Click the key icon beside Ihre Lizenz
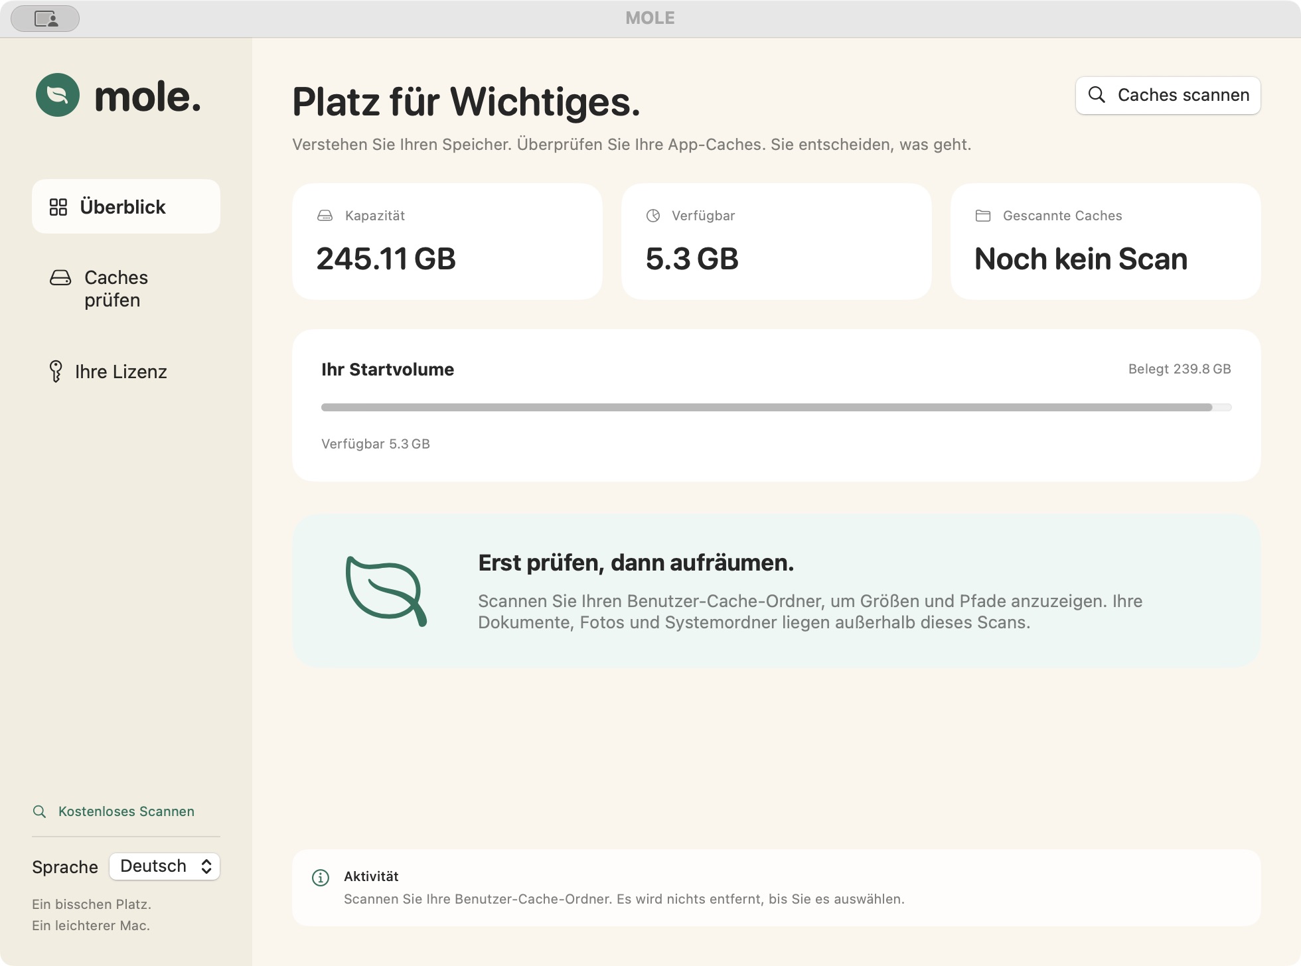 click(x=56, y=372)
